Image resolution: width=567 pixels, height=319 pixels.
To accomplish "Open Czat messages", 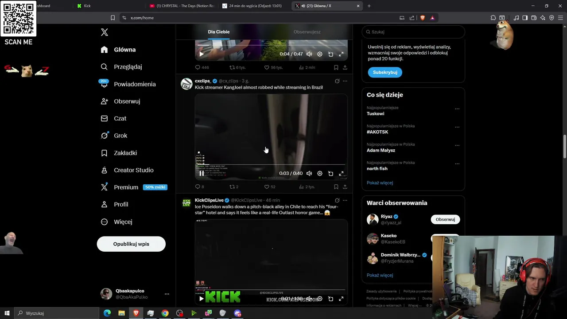I will point(113,118).
